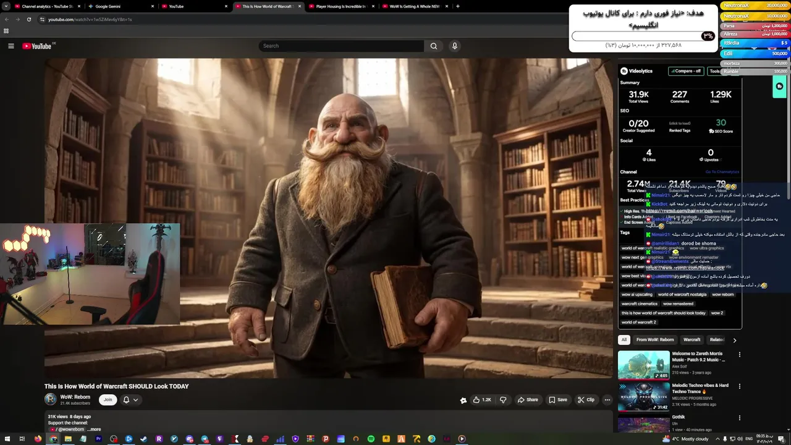The image size is (791, 445).
Task: Open Melodic Techno vibes video thumbnail
Action: pyautogui.click(x=643, y=396)
